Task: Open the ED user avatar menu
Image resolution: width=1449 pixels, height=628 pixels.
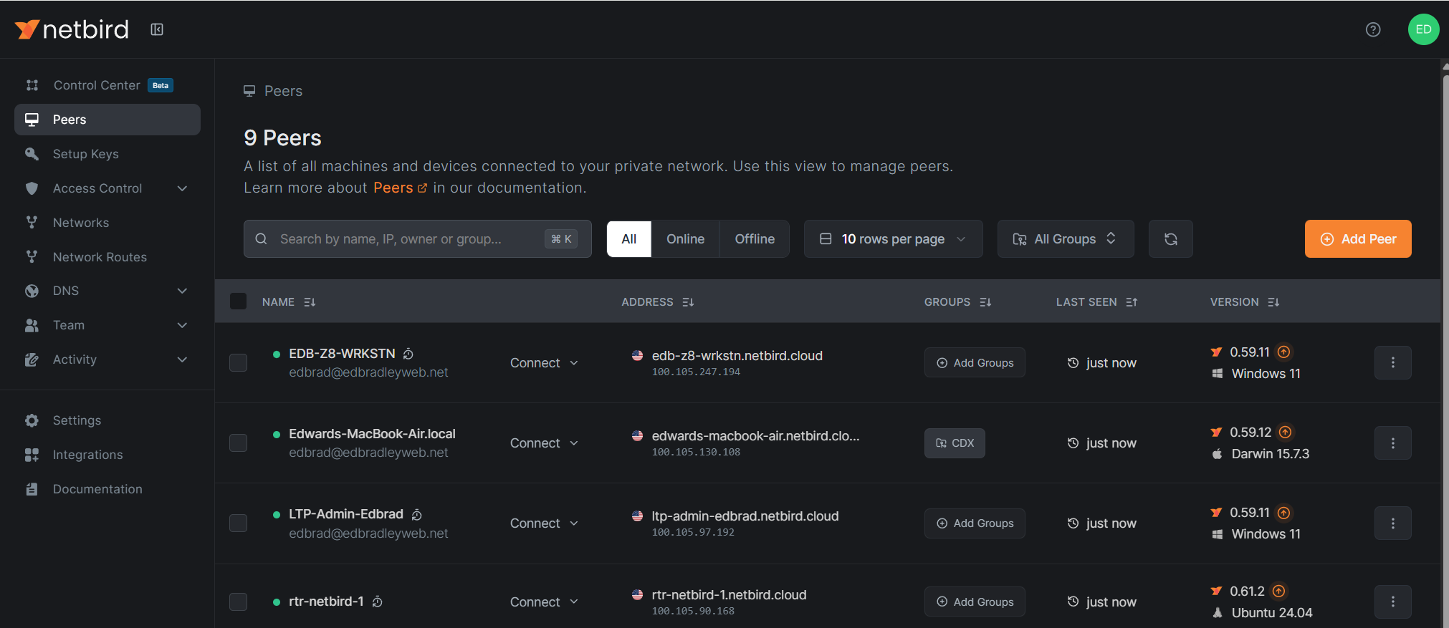Action: click(1422, 29)
